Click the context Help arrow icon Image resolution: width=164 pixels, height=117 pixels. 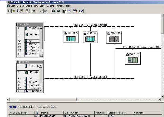81,11
